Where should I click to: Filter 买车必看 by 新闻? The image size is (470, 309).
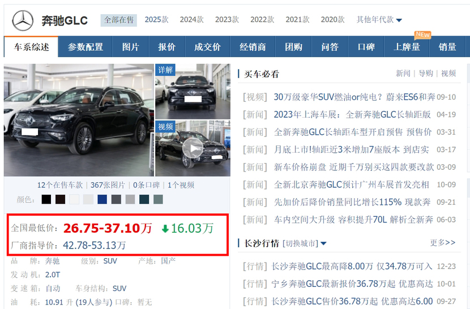[403, 74]
